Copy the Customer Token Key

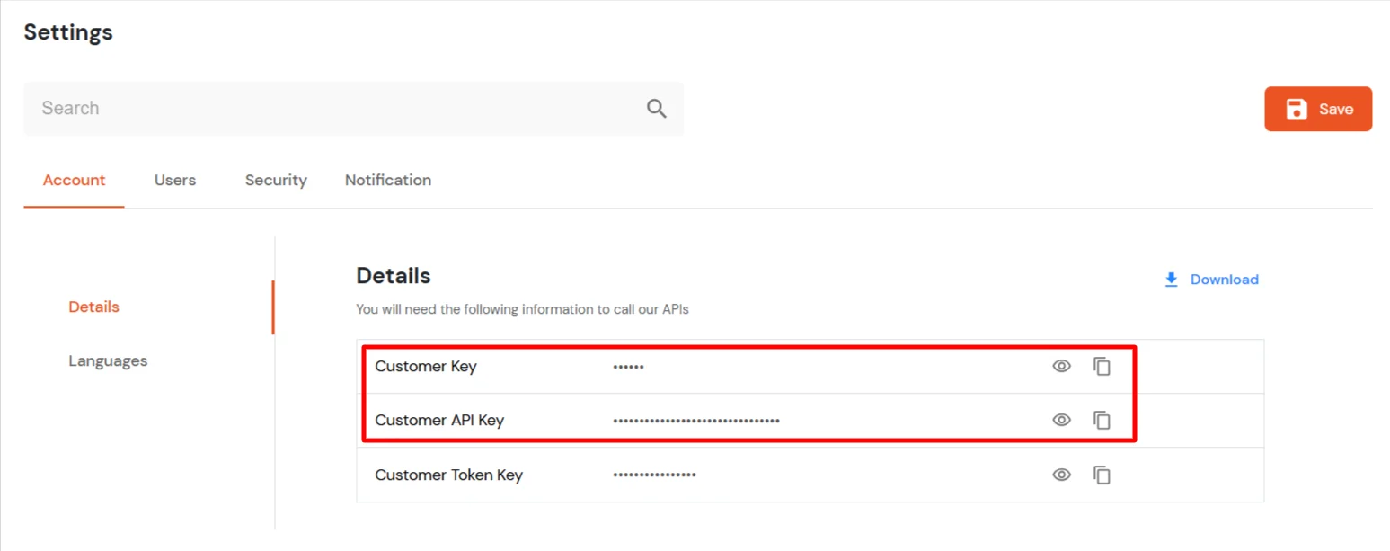(x=1102, y=475)
